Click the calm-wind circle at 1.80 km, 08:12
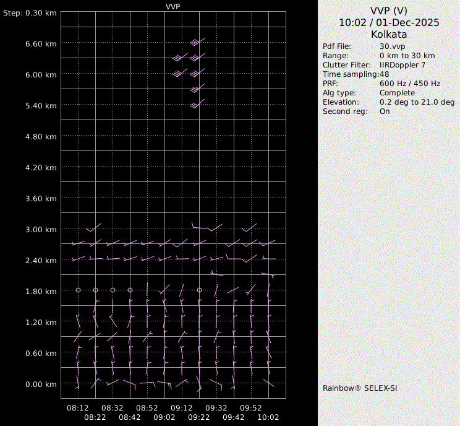Viewport: 460px width, 426px height. click(x=79, y=290)
